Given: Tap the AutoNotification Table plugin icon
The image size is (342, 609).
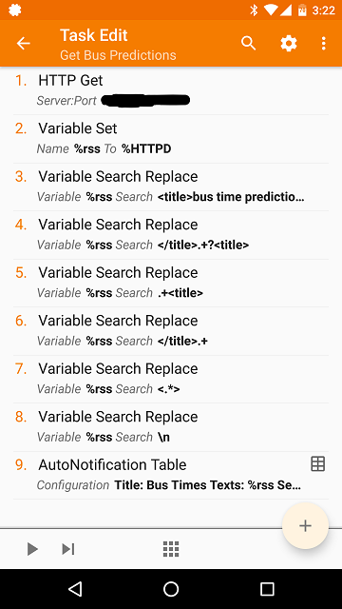Looking at the screenshot, I should [317, 464].
